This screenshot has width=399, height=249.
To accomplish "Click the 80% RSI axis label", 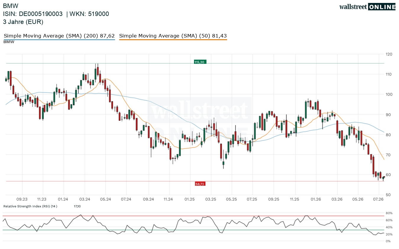I will click(389, 213).
